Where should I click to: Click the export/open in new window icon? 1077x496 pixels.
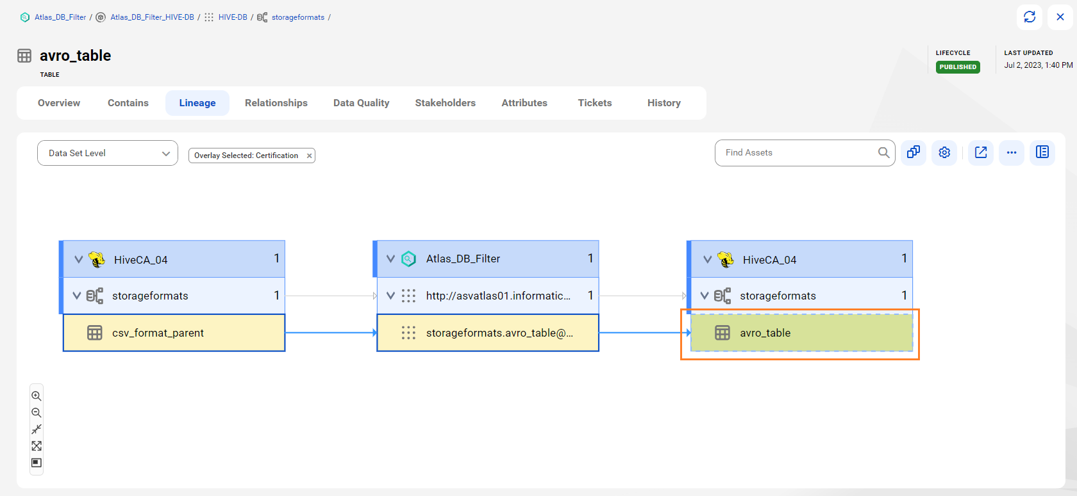point(981,152)
